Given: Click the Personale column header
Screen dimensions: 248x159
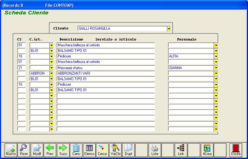Looking at the screenshot, I should tap(187, 39).
